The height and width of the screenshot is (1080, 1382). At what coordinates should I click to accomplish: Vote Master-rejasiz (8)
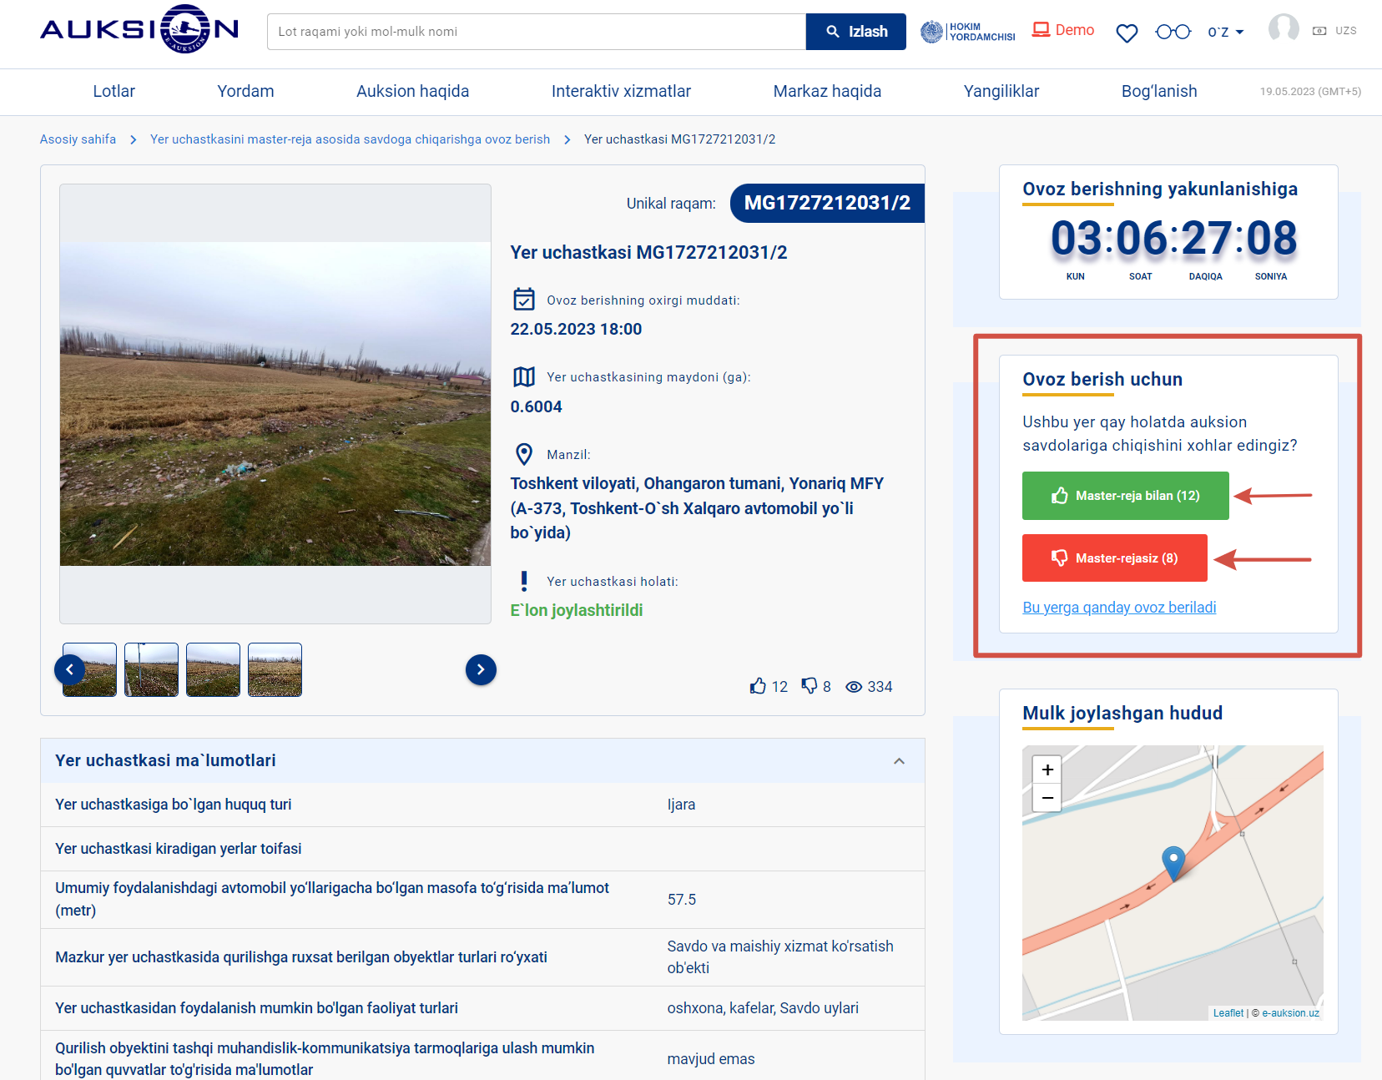pyautogui.click(x=1115, y=558)
